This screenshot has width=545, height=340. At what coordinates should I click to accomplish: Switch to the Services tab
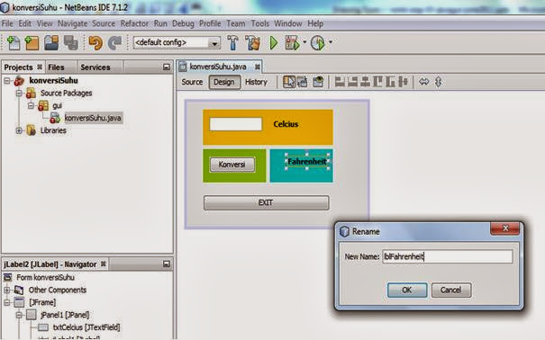point(95,67)
